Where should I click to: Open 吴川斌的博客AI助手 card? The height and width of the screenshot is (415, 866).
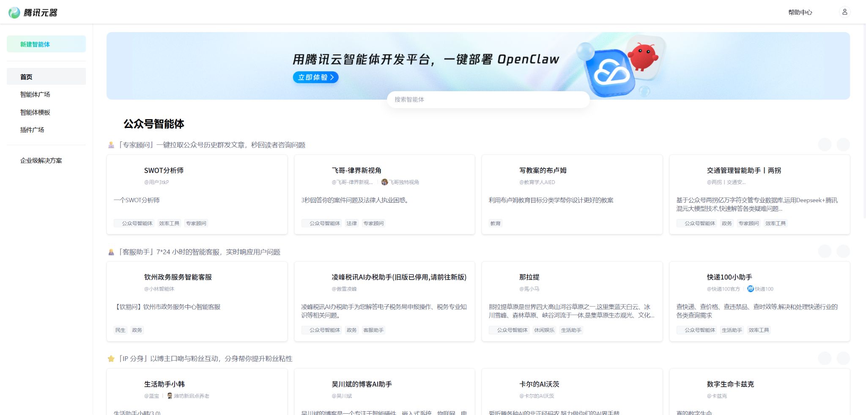(384, 392)
